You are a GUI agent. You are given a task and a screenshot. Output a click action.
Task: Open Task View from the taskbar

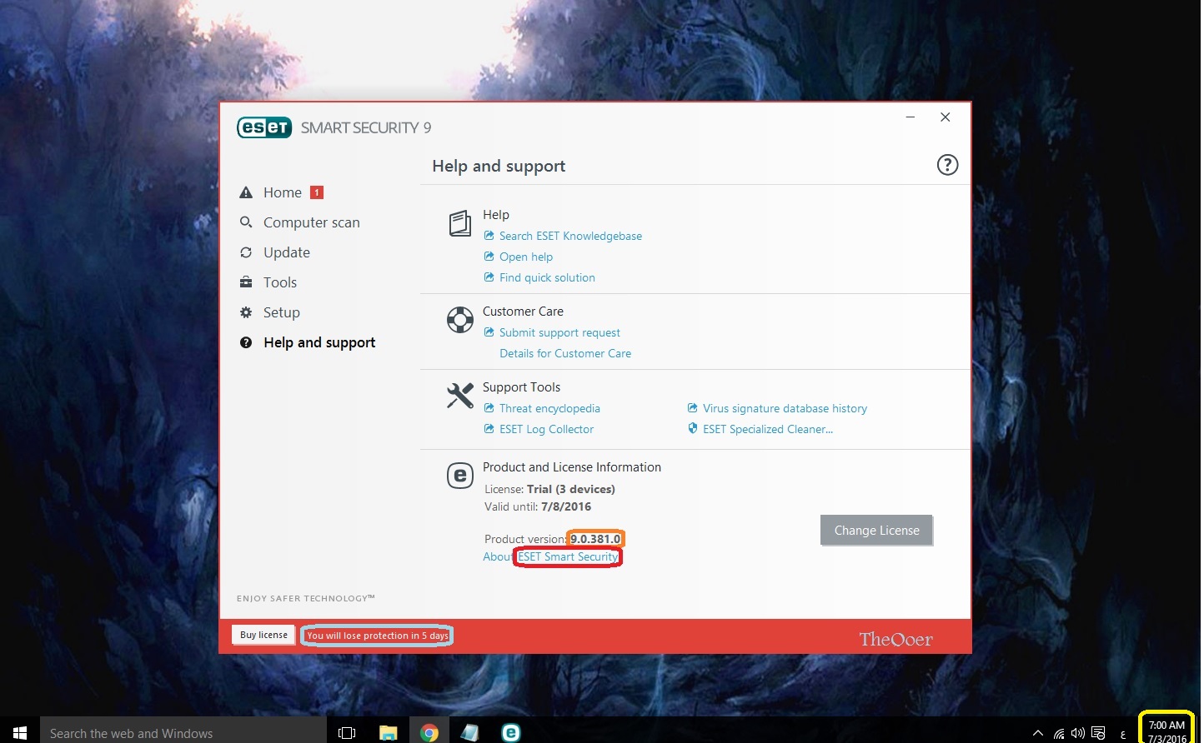(x=347, y=733)
